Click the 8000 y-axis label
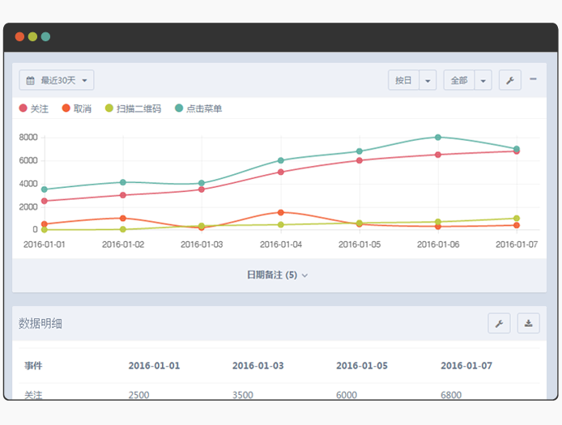562x425 pixels. tap(28, 138)
